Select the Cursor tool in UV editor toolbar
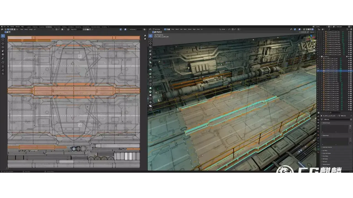The width and height of the screenshot is (353, 198). 3,40
